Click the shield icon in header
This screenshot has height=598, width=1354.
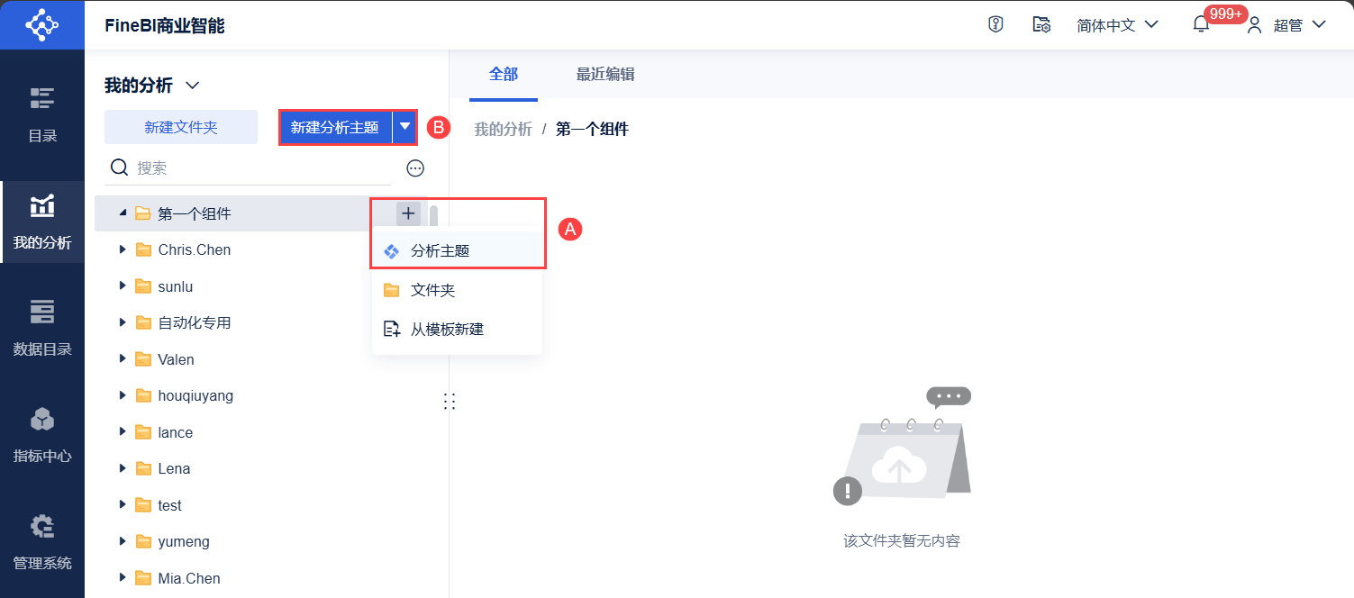[995, 24]
